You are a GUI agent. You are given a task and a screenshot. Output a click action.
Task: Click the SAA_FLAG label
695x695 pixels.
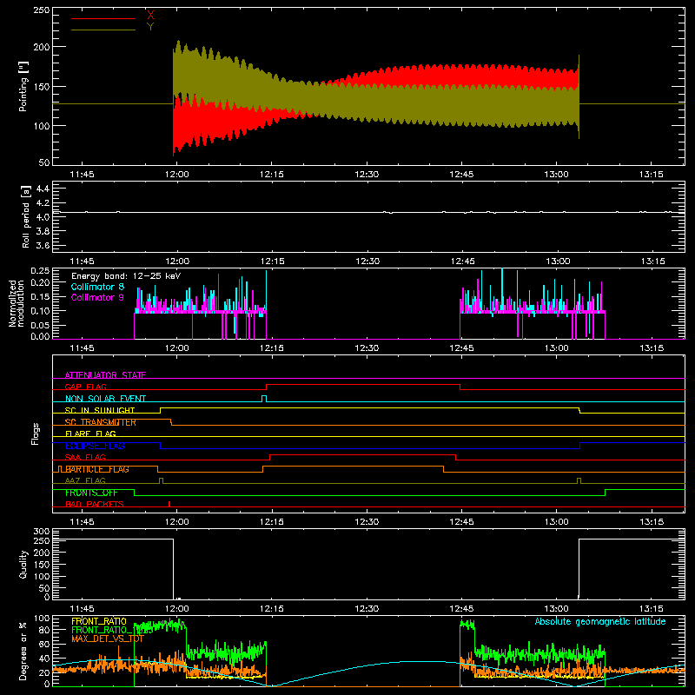(85, 457)
